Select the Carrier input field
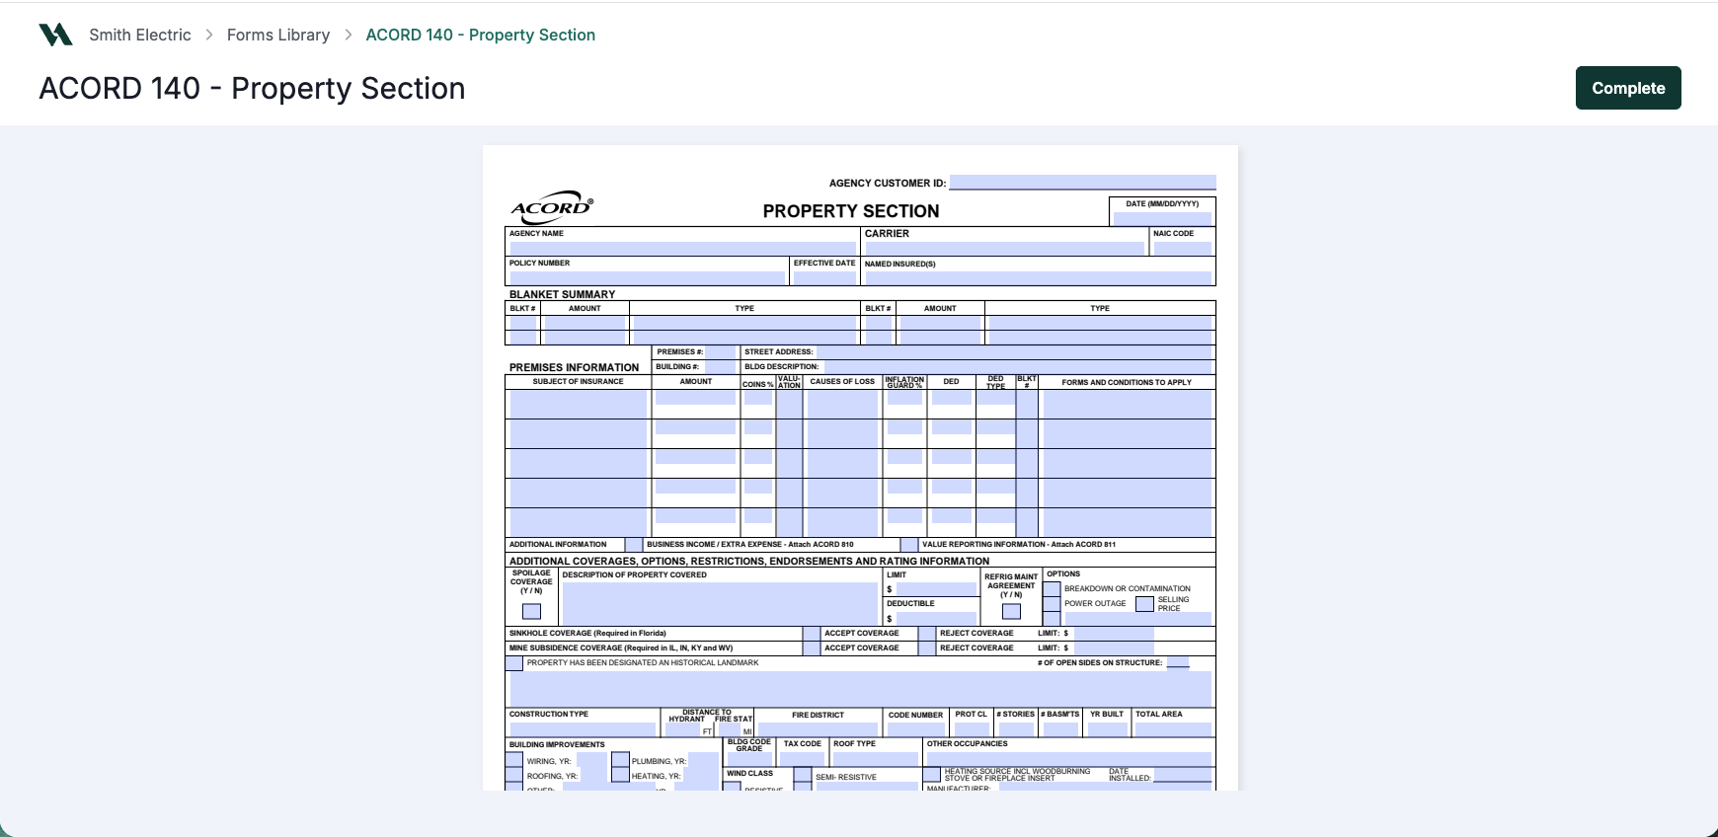This screenshot has height=837, width=1718. [x=1004, y=249]
